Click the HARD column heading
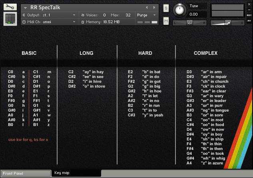 [145, 53]
